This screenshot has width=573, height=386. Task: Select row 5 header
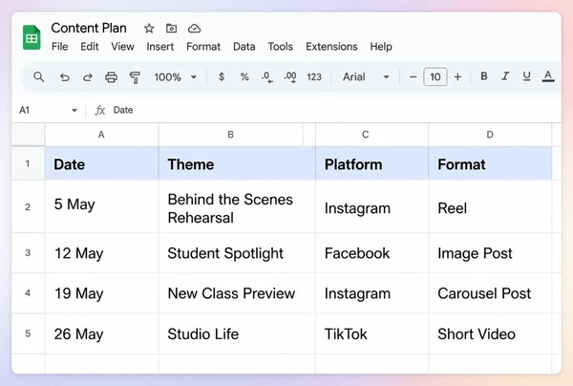(28, 333)
